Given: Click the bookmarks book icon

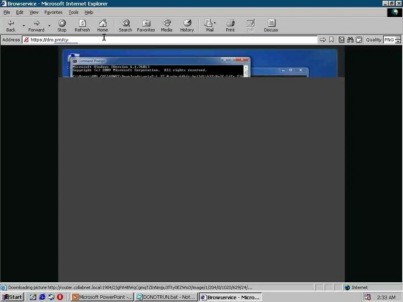Looking at the screenshot, I should point(341,40).
